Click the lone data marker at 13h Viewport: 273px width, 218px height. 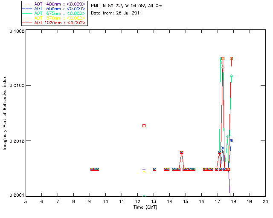[154, 169]
